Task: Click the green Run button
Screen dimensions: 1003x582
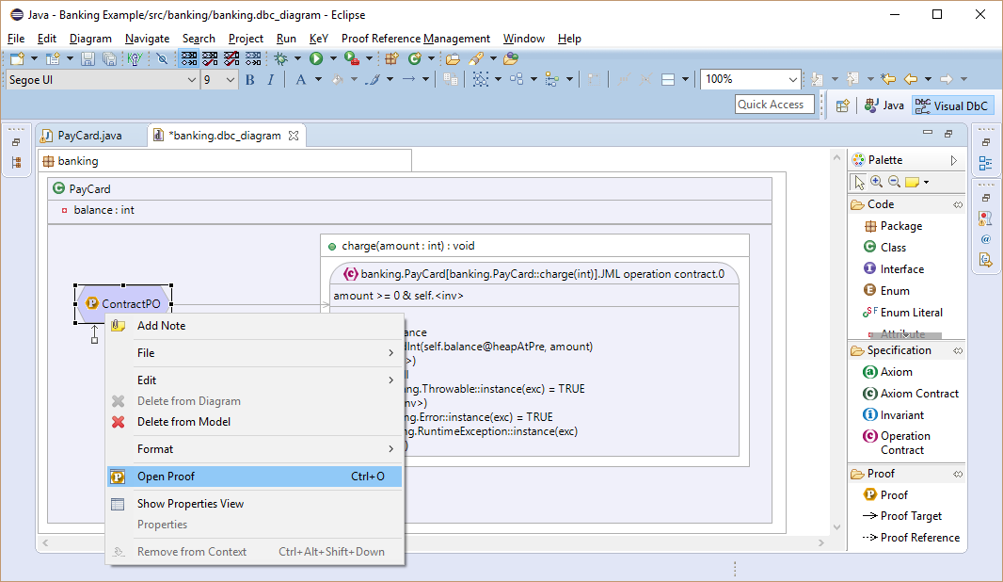Action: [316, 59]
